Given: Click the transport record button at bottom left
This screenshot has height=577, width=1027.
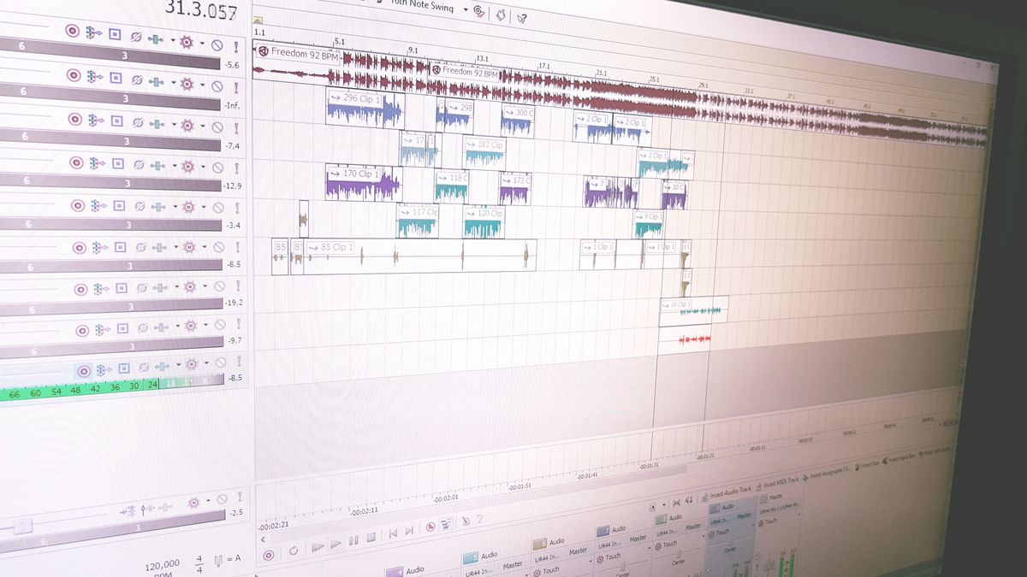Looking at the screenshot, I should click(269, 554).
